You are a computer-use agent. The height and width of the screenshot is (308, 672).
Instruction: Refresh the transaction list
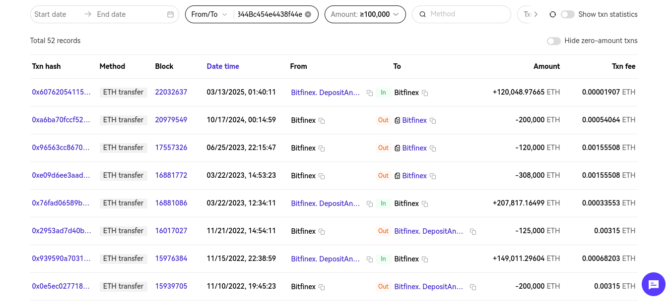(x=553, y=14)
